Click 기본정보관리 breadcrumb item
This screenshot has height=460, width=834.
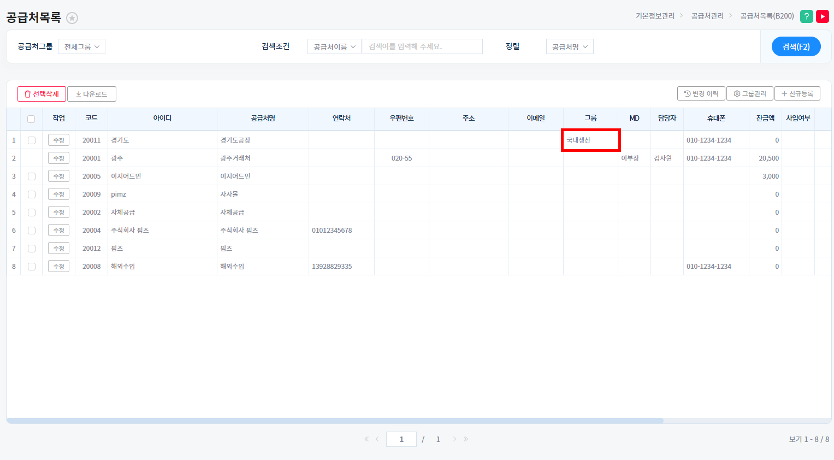coord(655,16)
